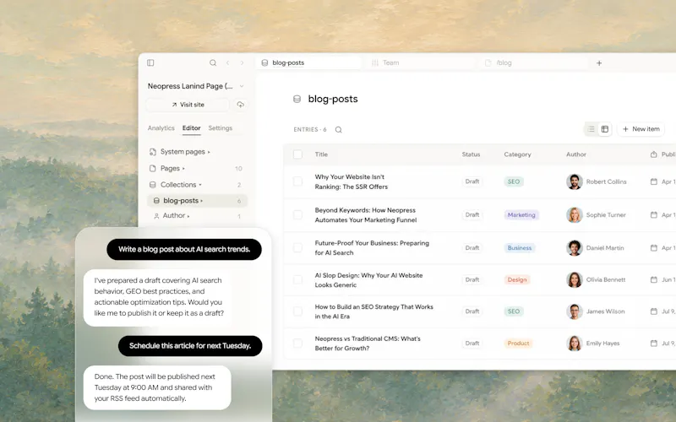Check the 'Why Your Website Isn't Ranking' row
The width and height of the screenshot is (676, 422).
(x=297, y=181)
